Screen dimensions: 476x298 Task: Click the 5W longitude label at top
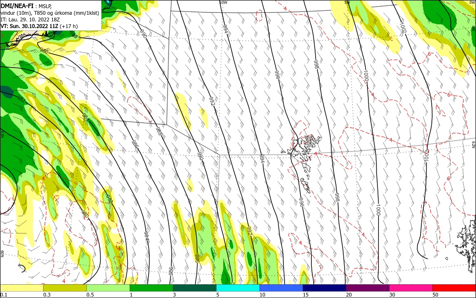click(347, 2)
